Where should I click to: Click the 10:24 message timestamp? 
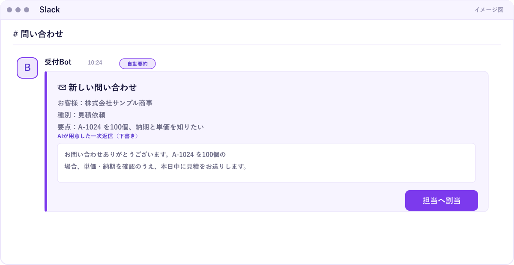(x=95, y=62)
